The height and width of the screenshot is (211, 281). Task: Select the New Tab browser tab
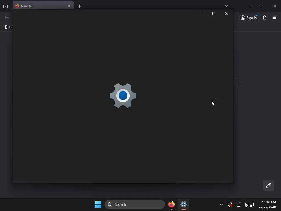[43, 5]
